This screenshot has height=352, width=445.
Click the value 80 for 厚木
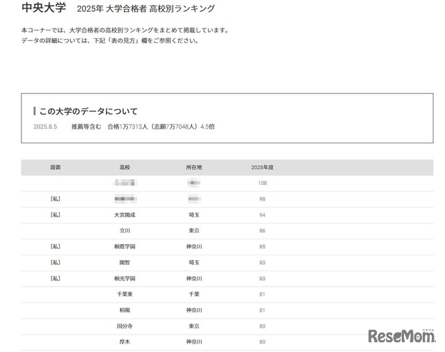point(262,342)
